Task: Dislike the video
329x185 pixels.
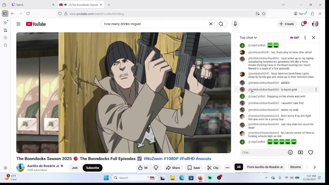Action: [156, 168]
